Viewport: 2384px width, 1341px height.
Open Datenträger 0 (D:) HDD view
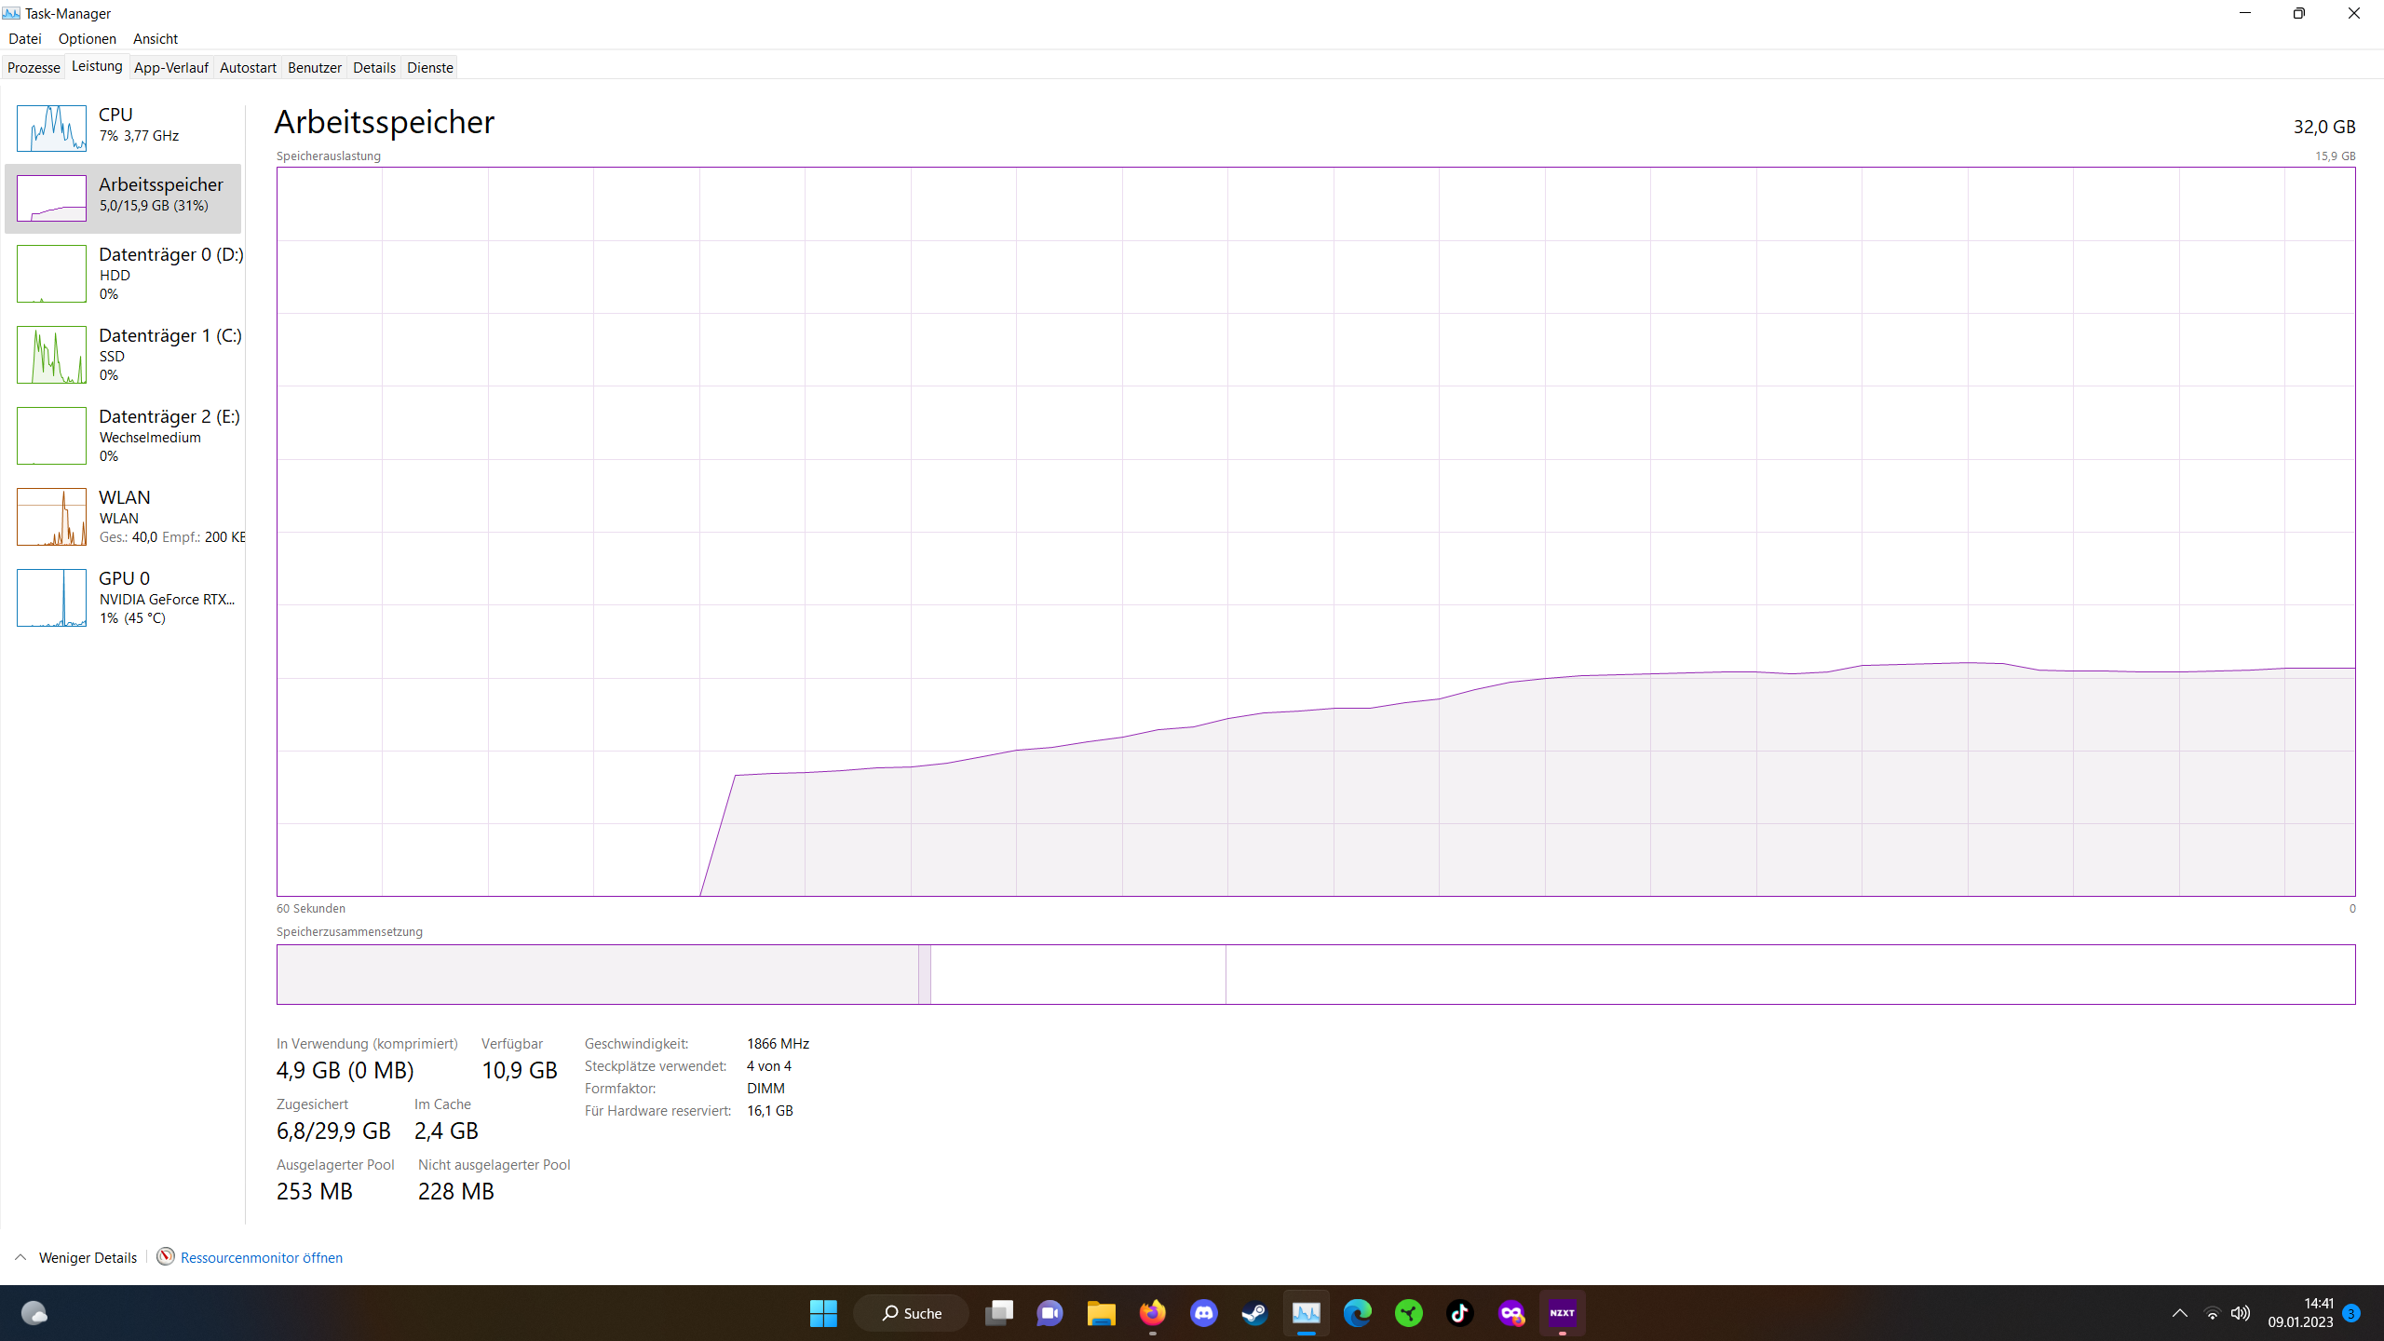pos(123,273)
